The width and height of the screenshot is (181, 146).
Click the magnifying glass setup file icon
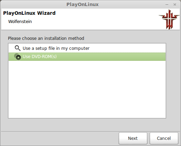[18, 48]
